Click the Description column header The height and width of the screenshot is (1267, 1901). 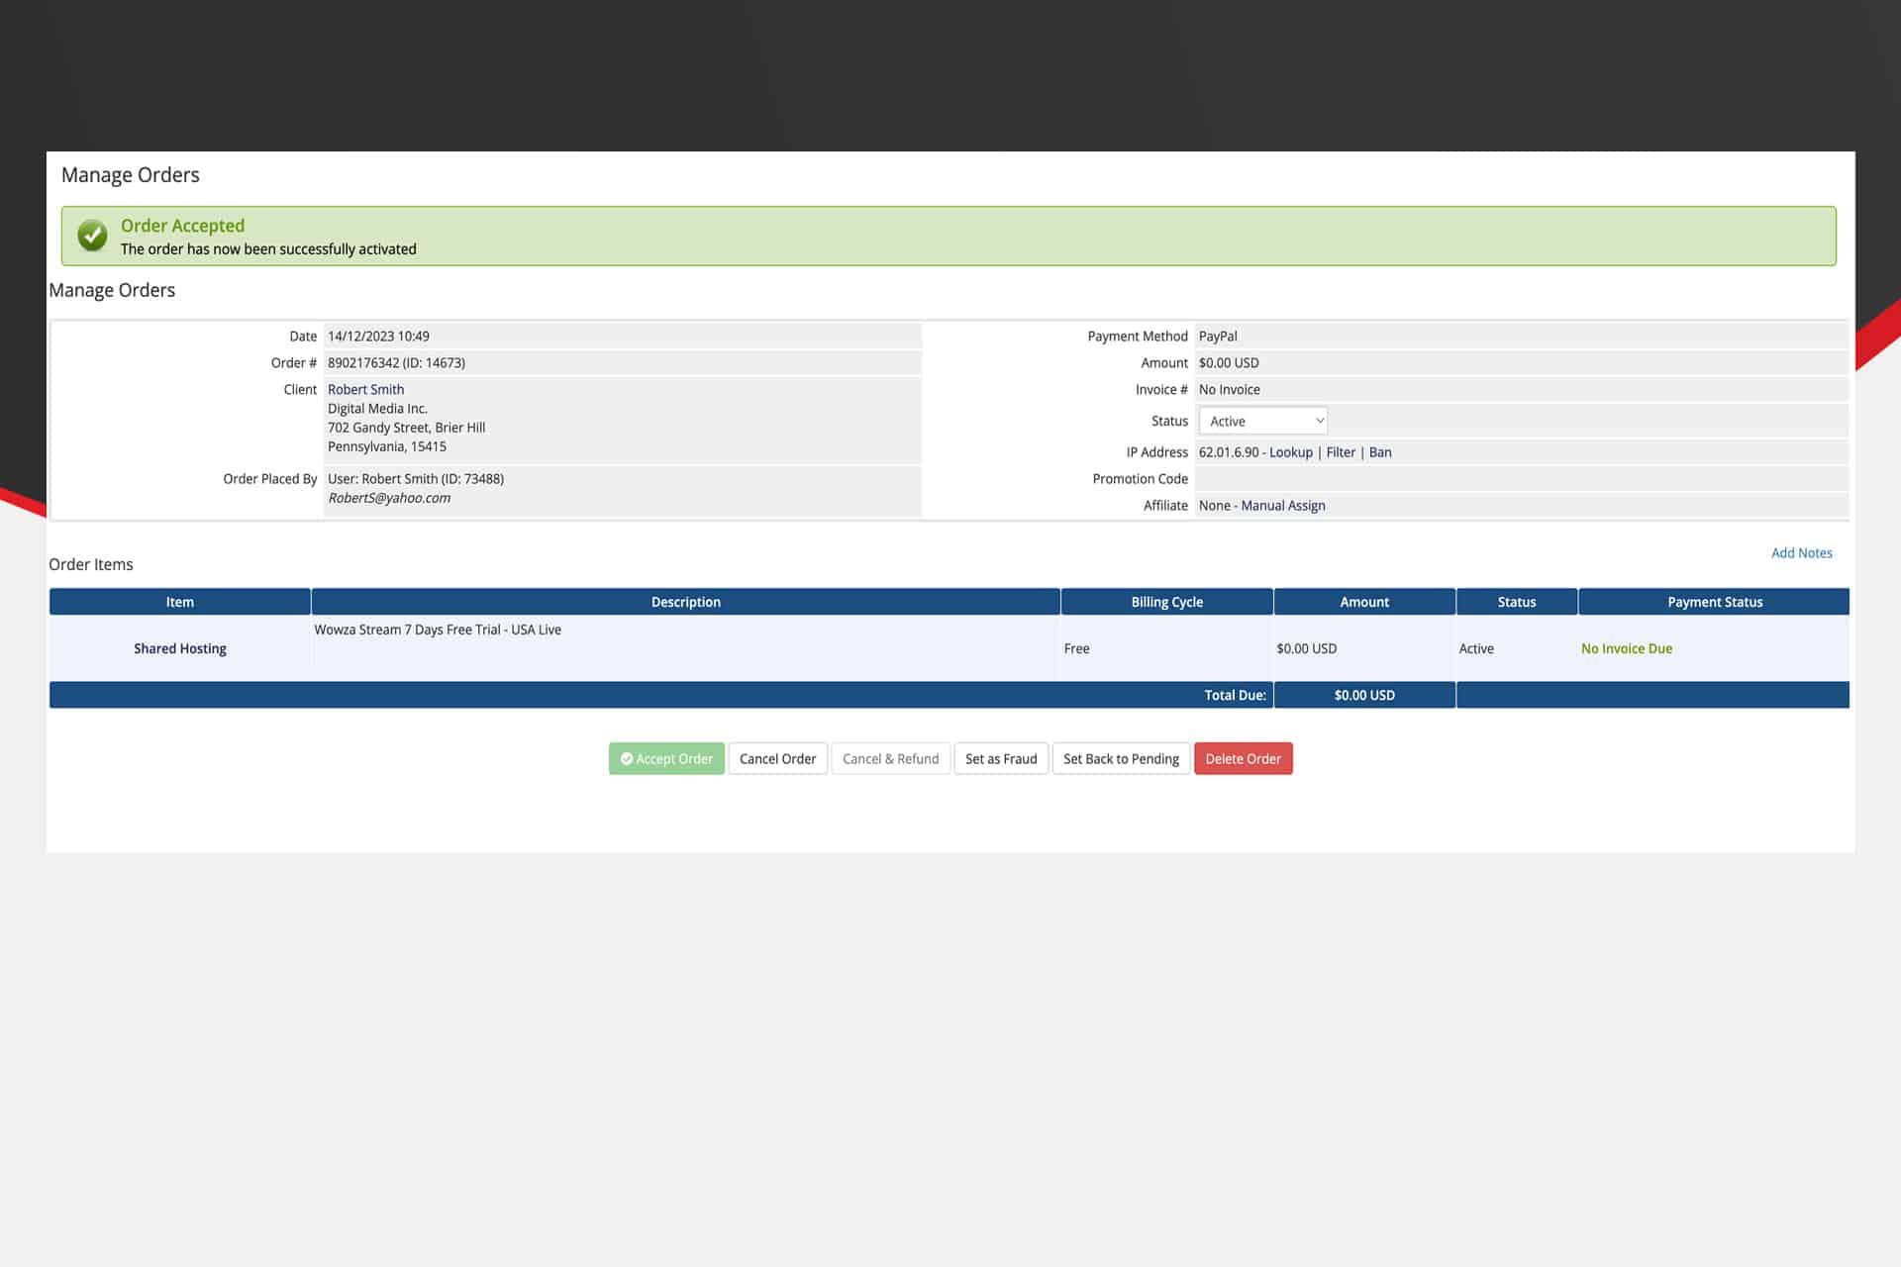tap(685, 602)
